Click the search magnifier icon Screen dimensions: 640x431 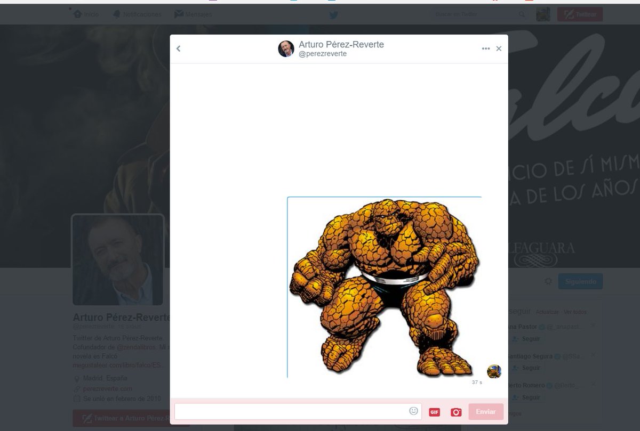click(x=522, y=14)
